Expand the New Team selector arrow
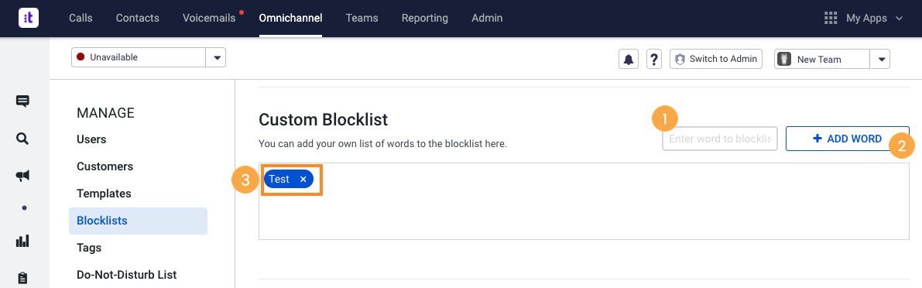 click(x=880, y=60)
